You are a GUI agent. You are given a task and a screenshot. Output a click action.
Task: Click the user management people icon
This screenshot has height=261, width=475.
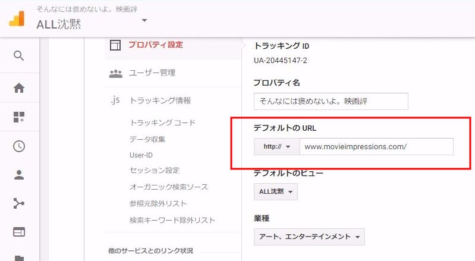point(116,73)
